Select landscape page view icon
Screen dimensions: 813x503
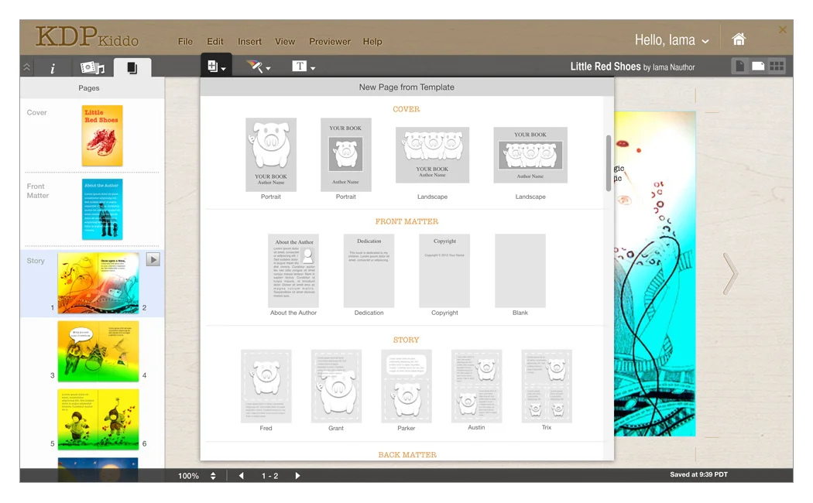(758, 67)
